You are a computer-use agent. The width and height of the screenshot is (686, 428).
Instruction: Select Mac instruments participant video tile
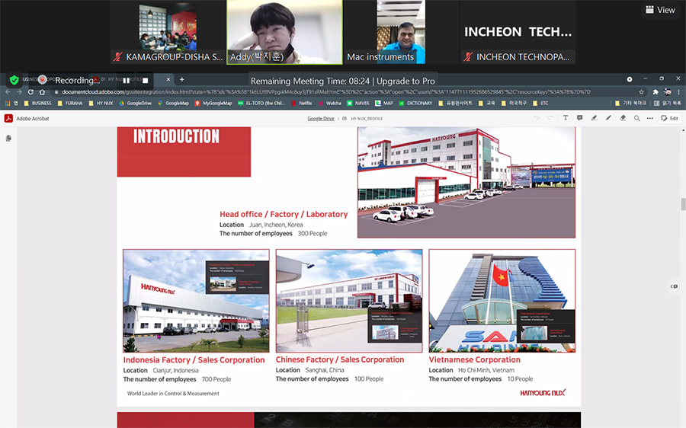401,32
